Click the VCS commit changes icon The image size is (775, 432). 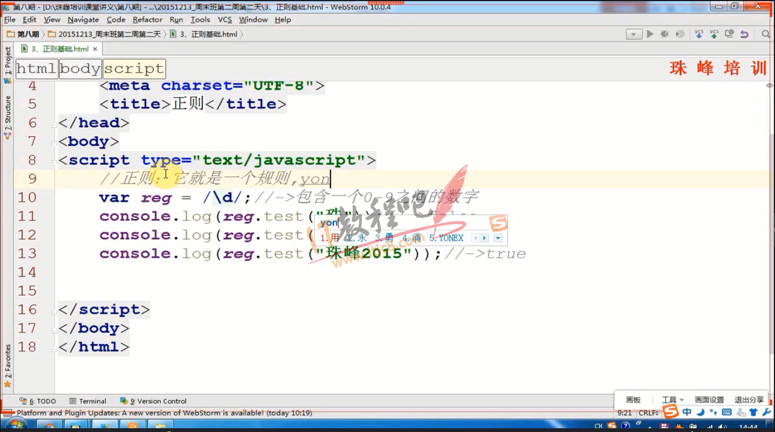[714, 34]
